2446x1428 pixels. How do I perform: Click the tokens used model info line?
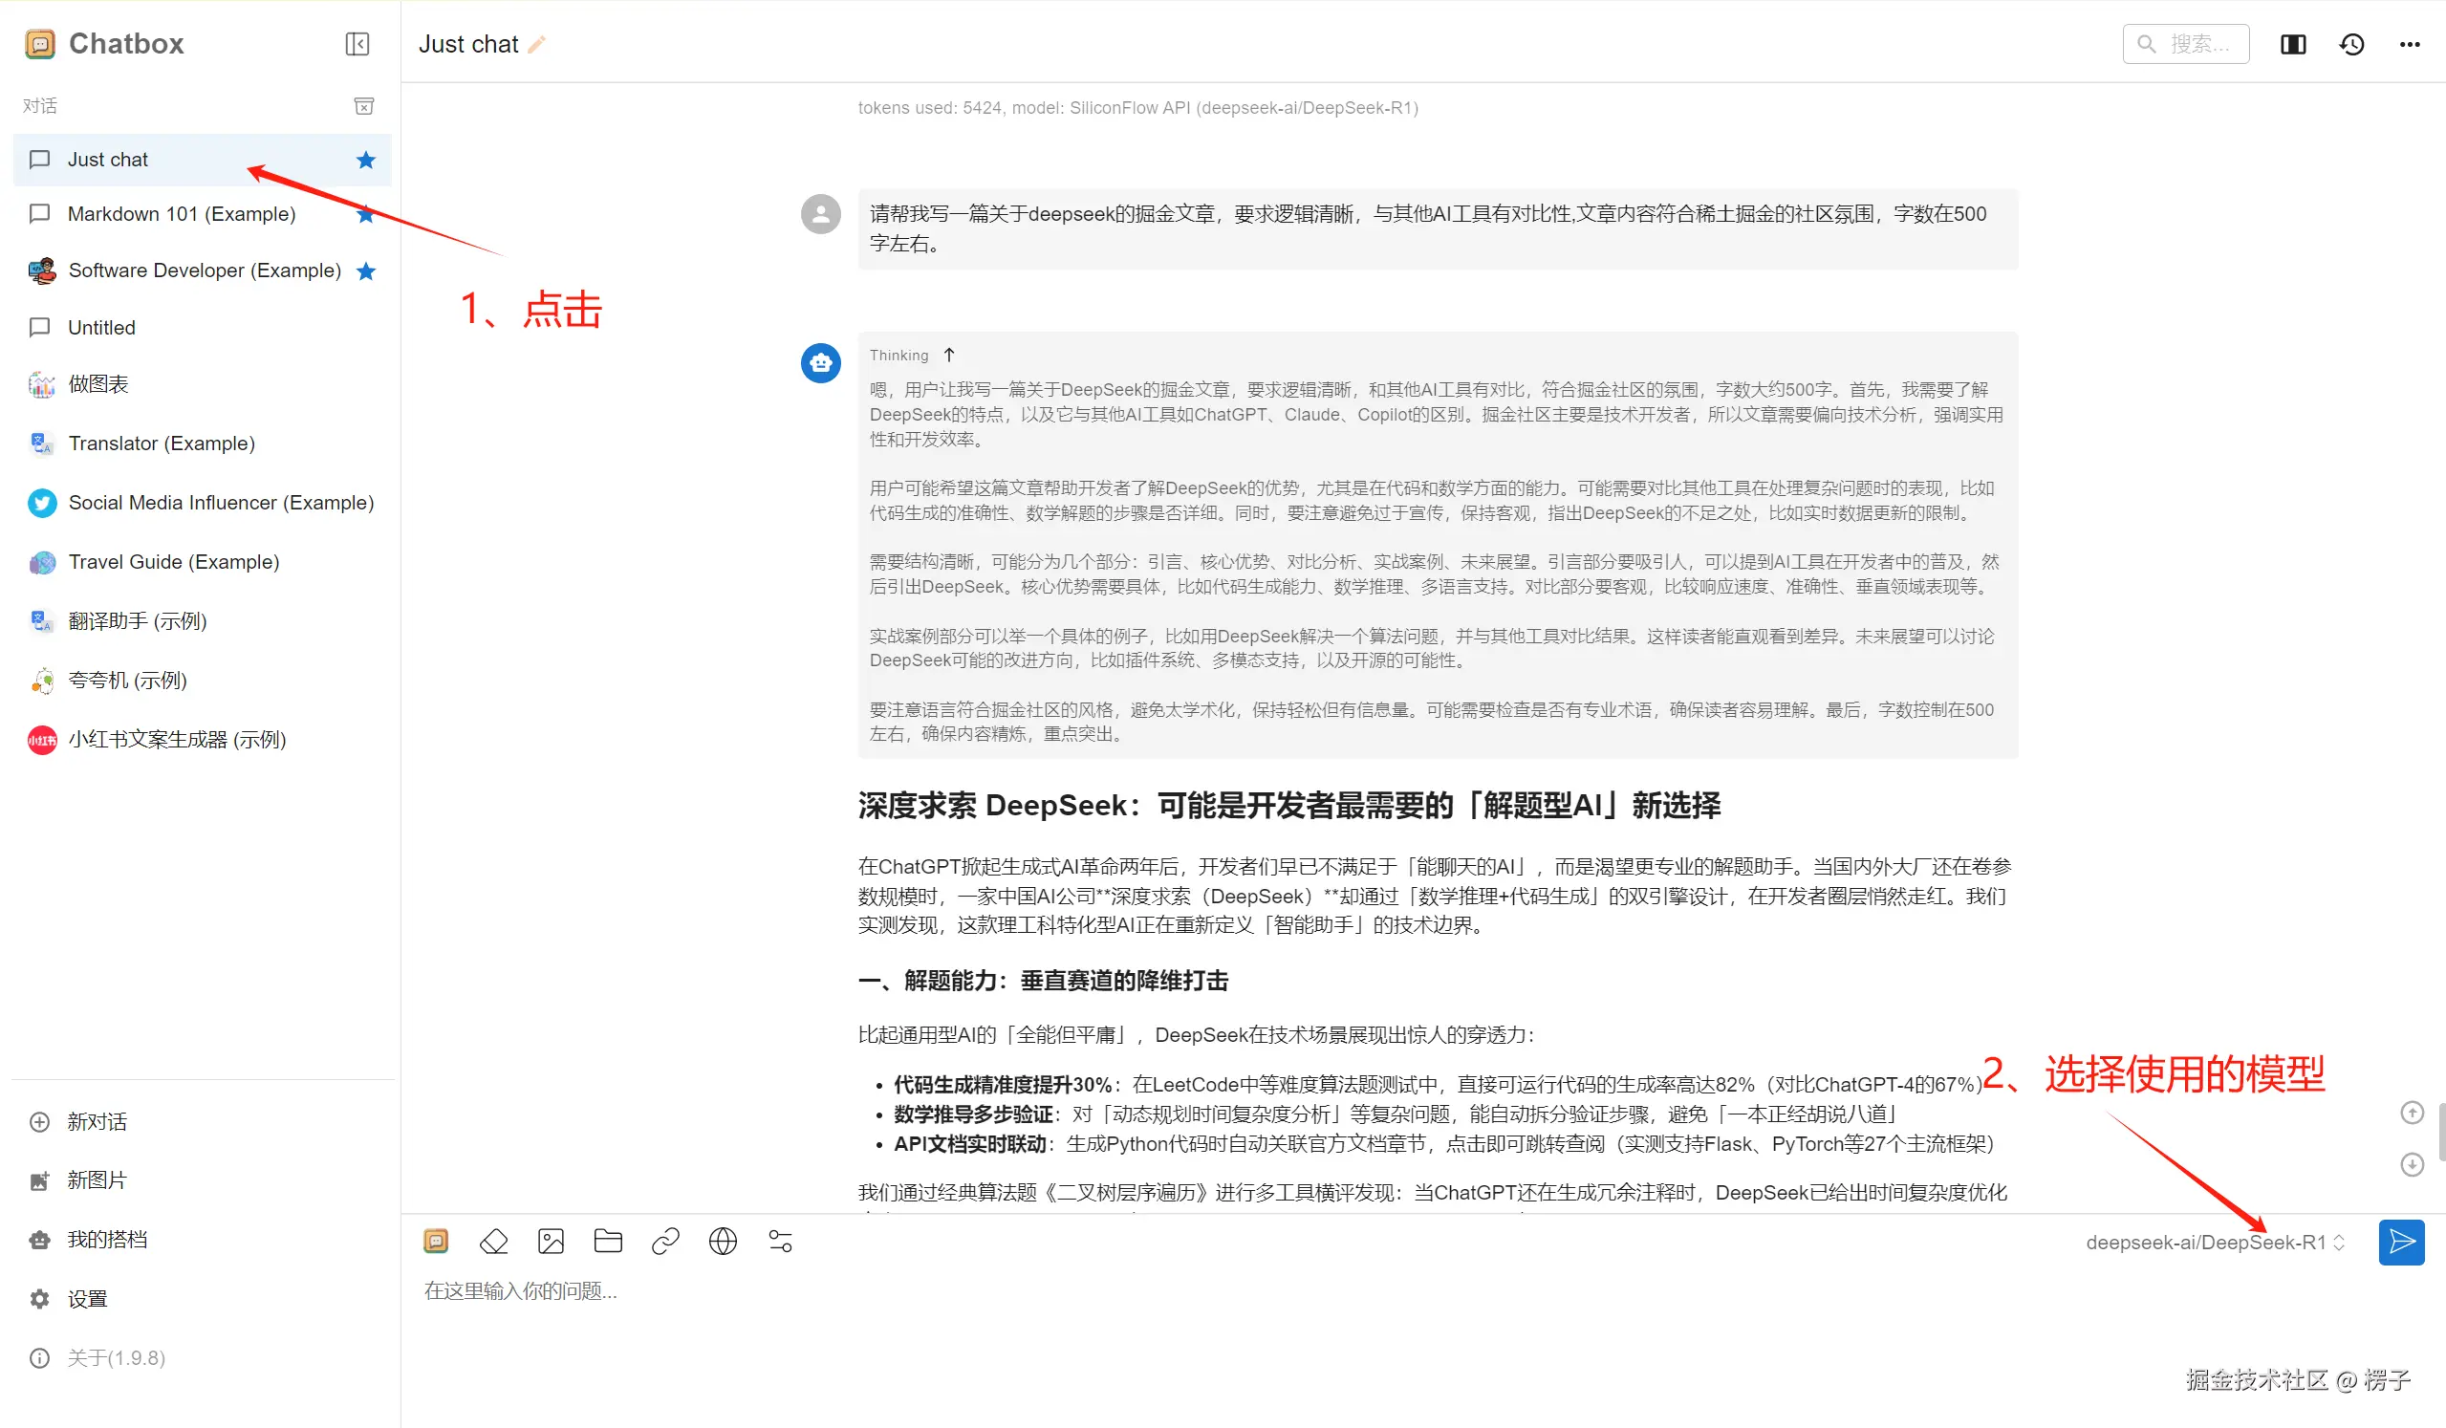[x=1137, y=108]
